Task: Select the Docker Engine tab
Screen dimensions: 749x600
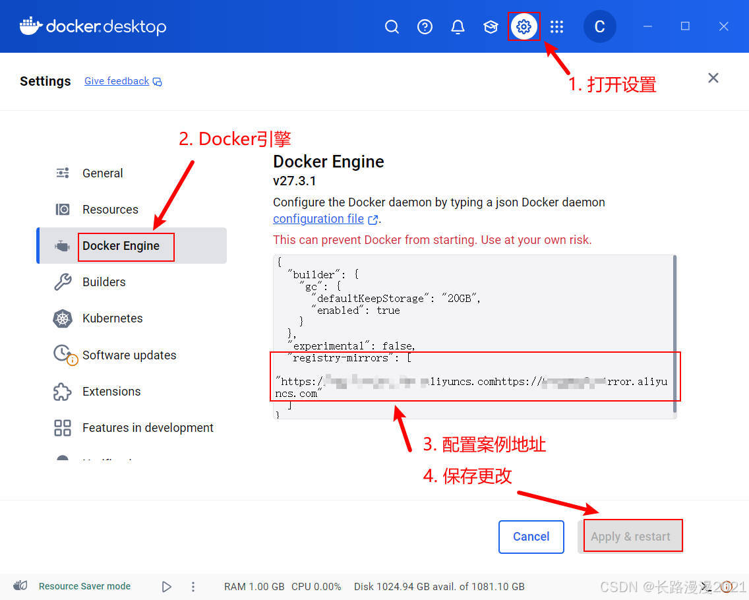Action: point(132,245)
